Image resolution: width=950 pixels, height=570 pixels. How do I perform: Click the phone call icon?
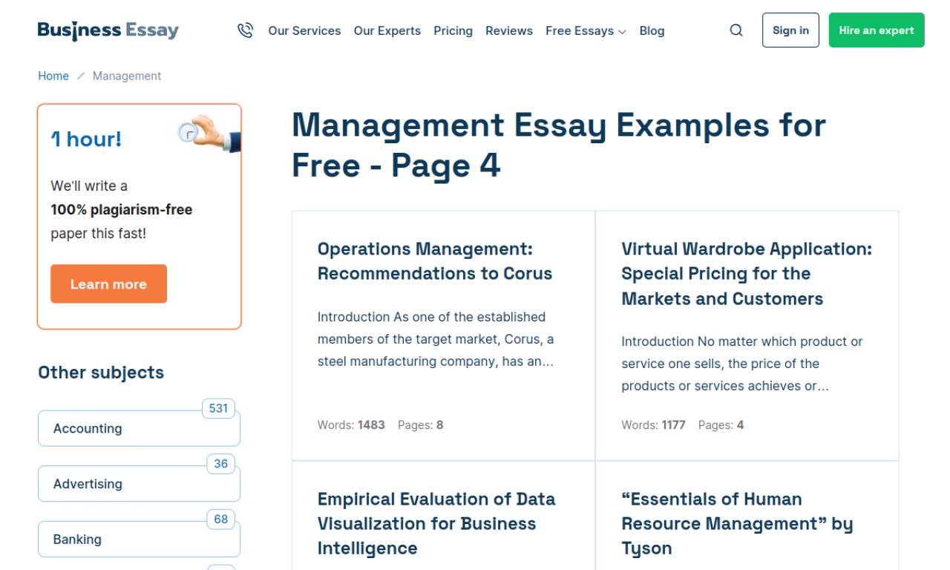click(245, 30)
